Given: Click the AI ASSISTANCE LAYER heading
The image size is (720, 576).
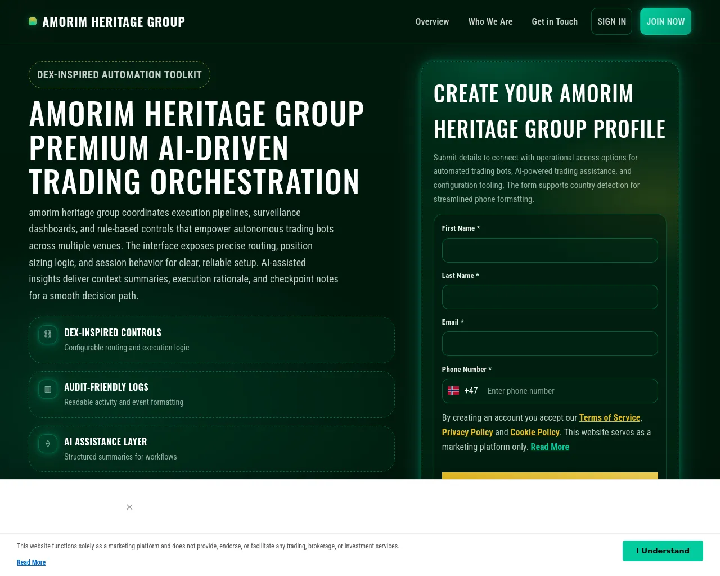Looking at the screenshot, I should coord(105,442).
